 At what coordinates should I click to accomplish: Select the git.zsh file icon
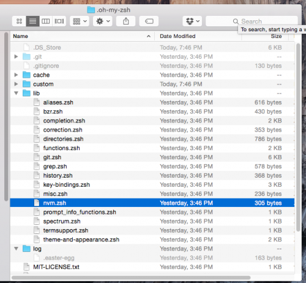pos(37,157)
